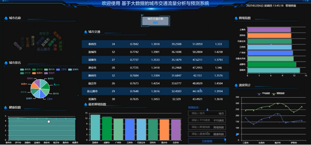Click the purple 芜湖市 pie slice

click(37, 83)
